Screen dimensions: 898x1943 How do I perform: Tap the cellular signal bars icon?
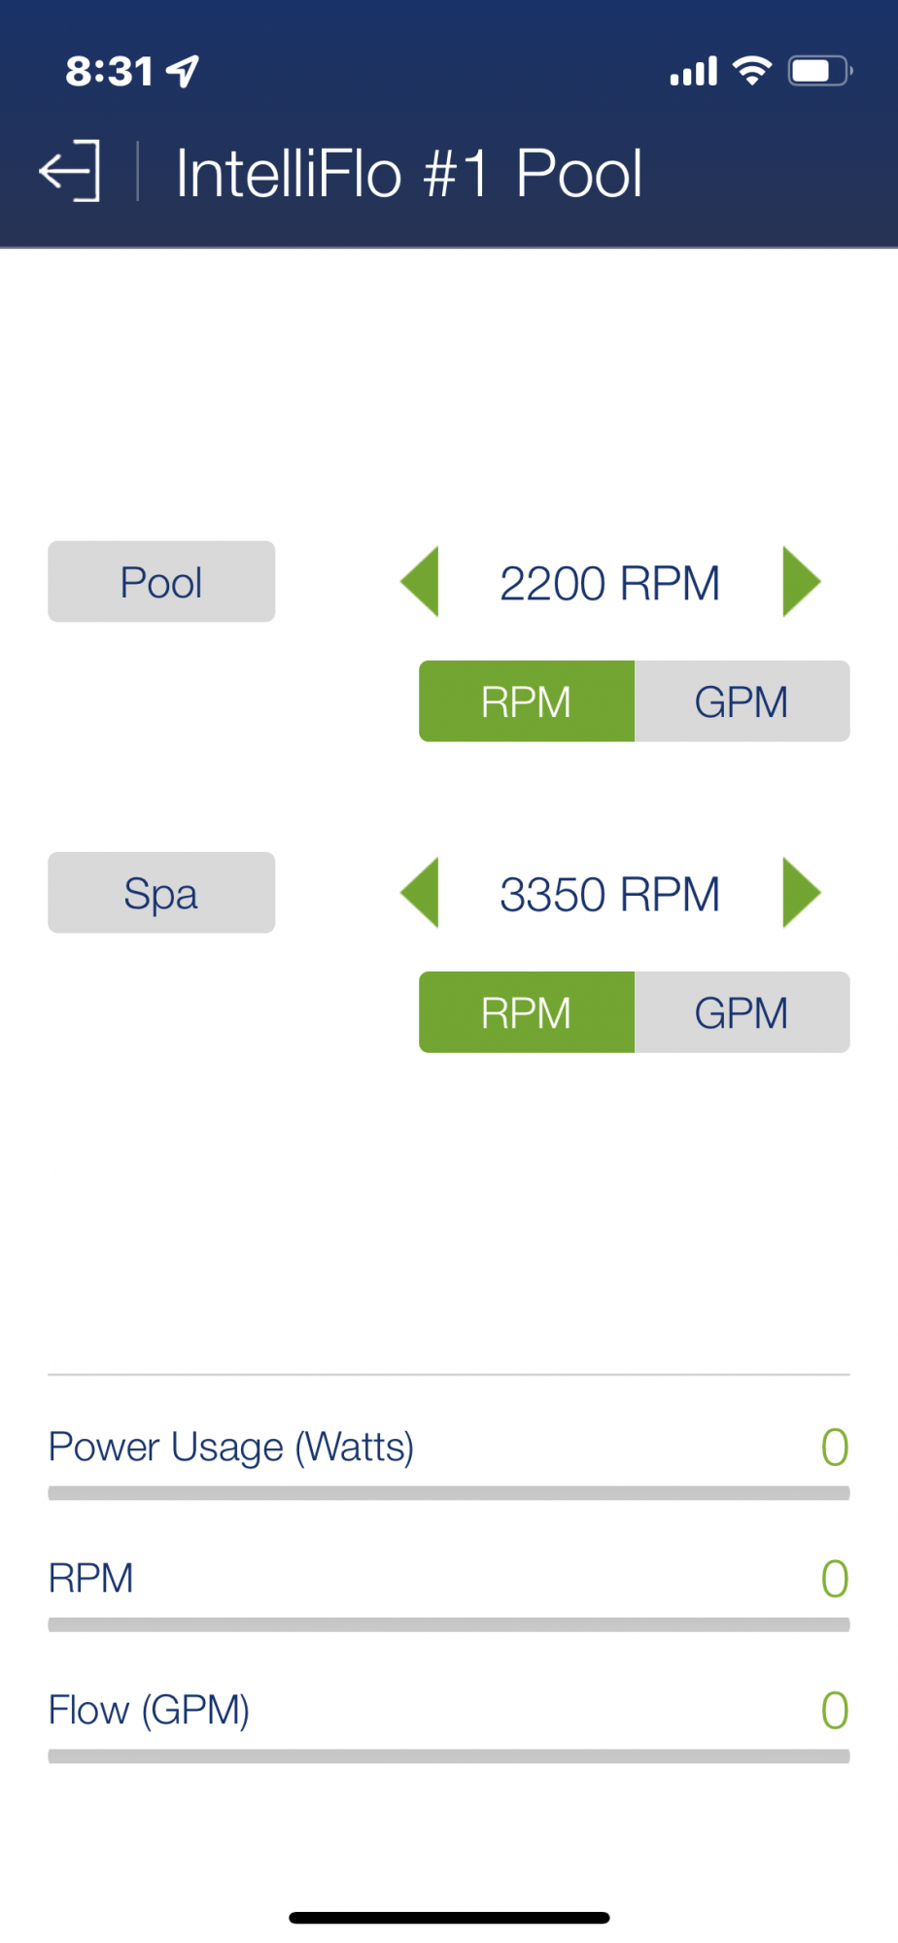click(694, 72)
